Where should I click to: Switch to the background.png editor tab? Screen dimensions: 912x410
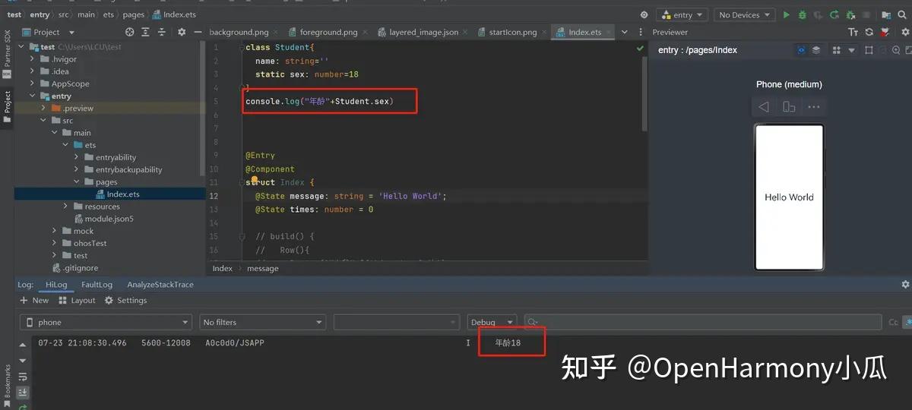(x=239, y=32)
